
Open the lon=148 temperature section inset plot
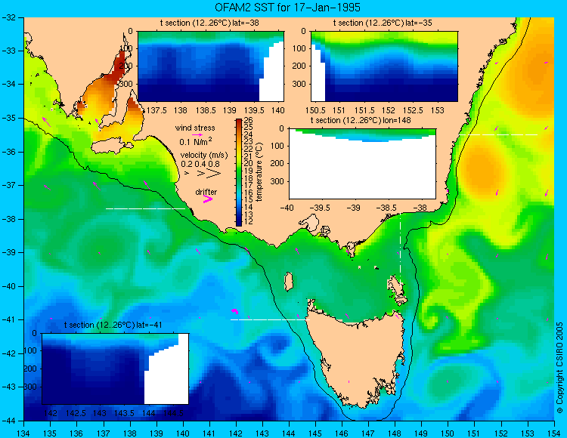[x=362, y=164]
